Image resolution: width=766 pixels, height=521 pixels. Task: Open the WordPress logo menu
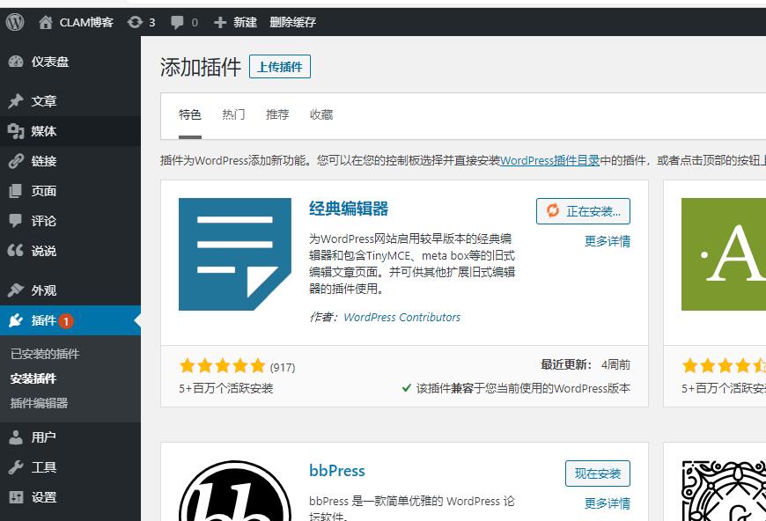(x=15, y=22)
